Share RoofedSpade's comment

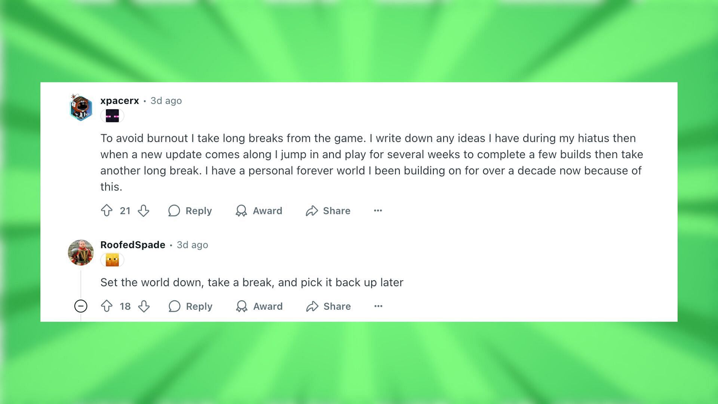point(328,306)
